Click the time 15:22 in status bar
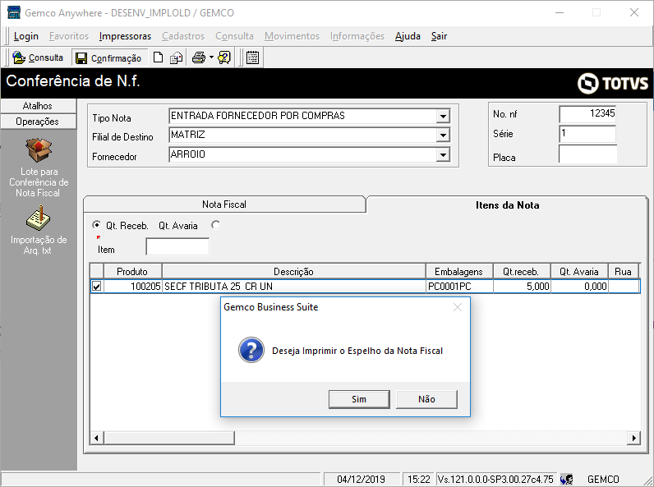Image resolution: width=654 pixels, height=487 pixels. coord(418,480)
